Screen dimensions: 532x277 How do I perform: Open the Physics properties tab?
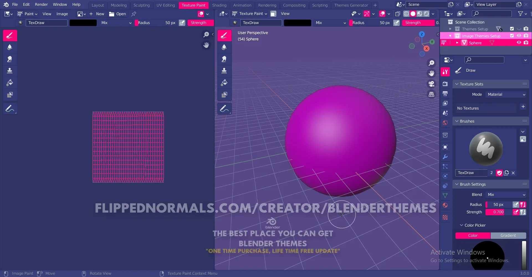click(445, 176)
